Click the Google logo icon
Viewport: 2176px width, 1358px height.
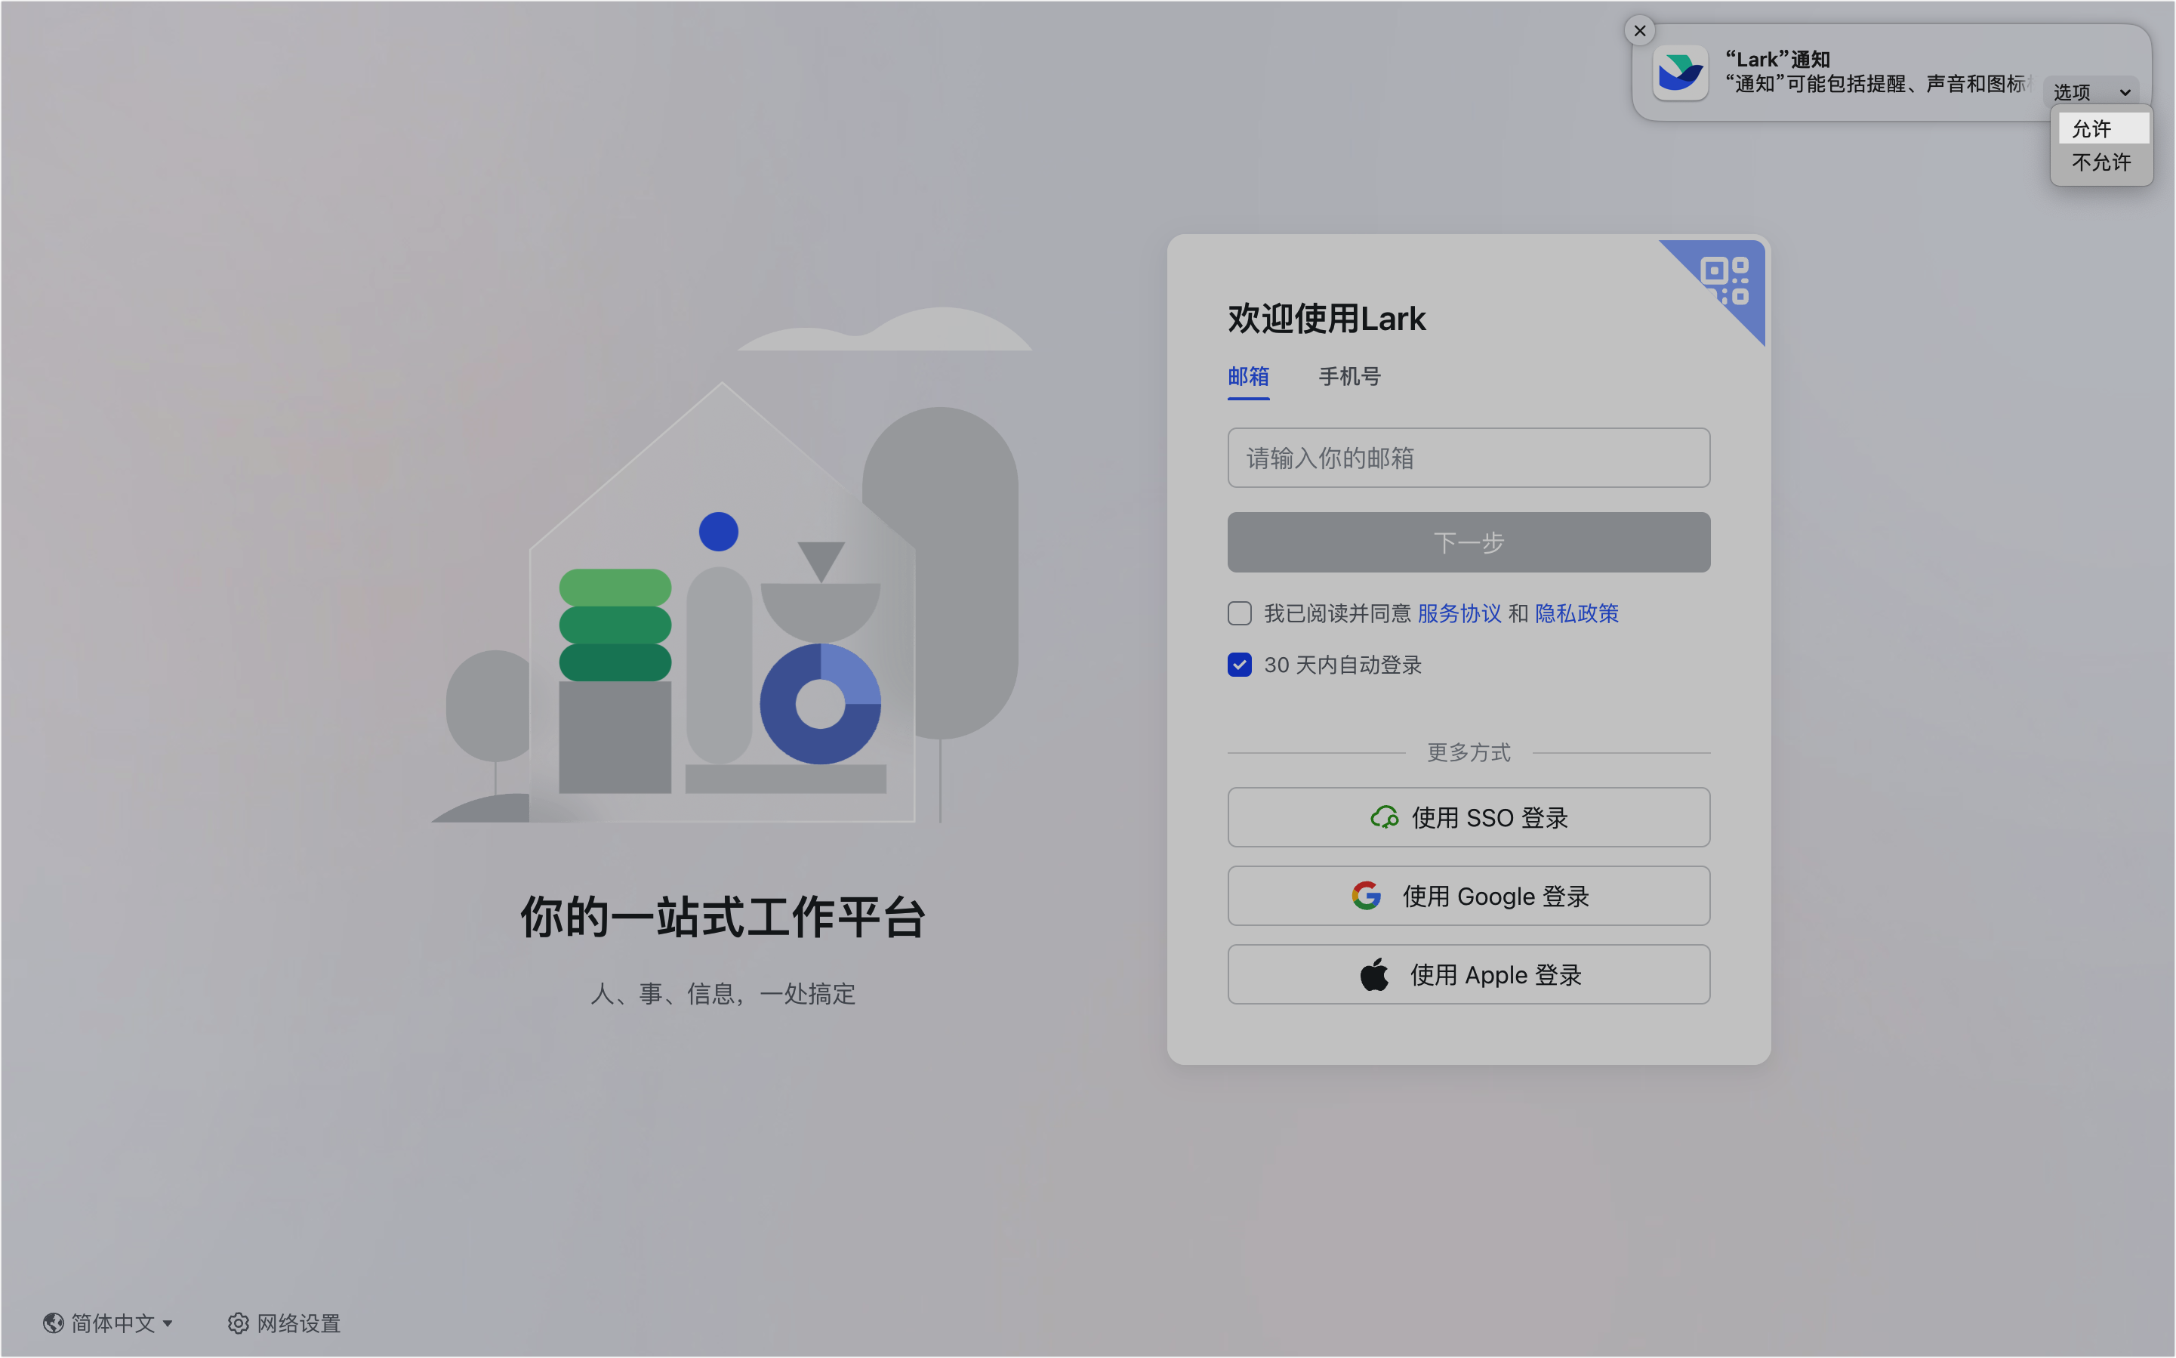click(1367, 896)
